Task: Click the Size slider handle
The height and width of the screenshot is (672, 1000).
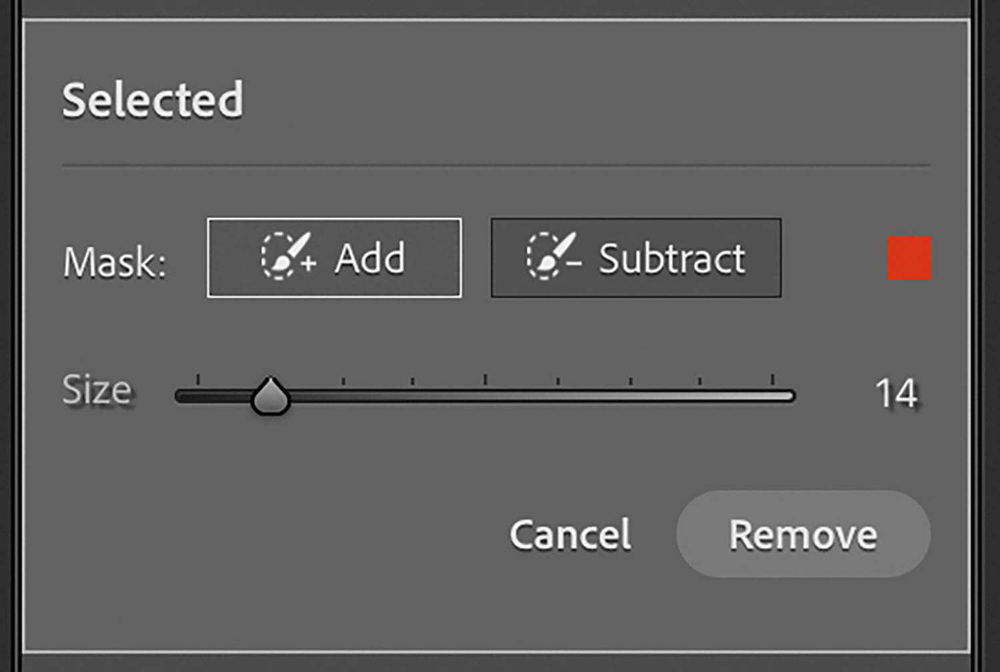Action: tap(270, 396)
